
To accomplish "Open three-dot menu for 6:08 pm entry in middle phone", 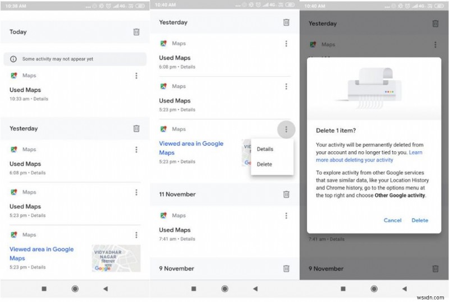I will 286,44.
